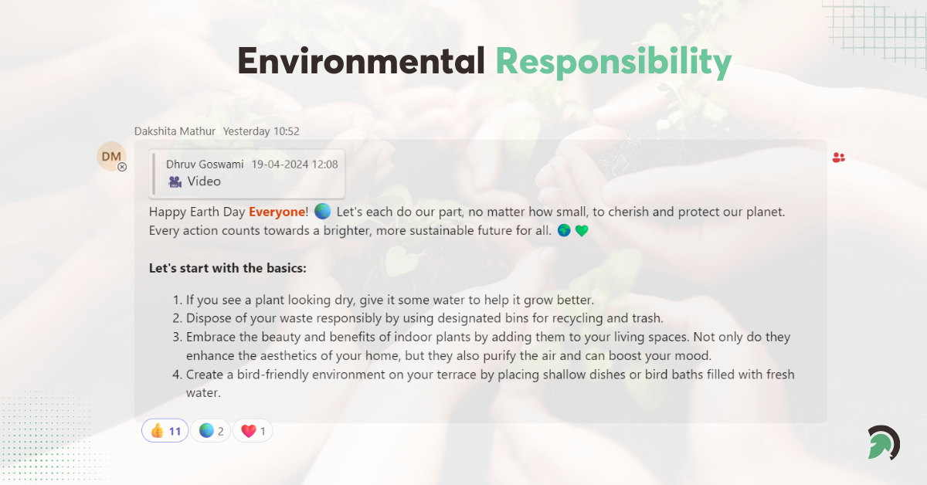The height and width of the screenshot is (485, 927).
Task: Expand the quoted Dhruv Goswami message
Action: coord(247,173)
